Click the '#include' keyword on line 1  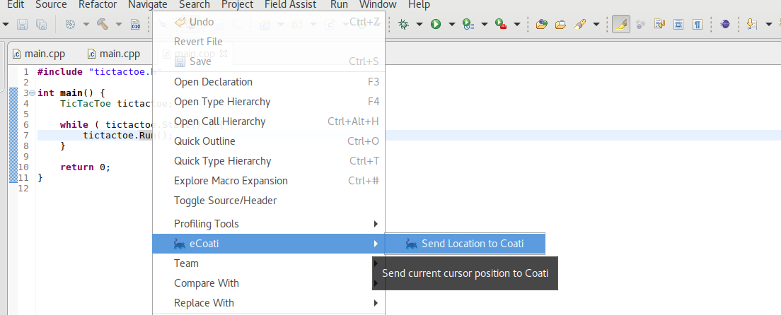[x=59, y=71]
